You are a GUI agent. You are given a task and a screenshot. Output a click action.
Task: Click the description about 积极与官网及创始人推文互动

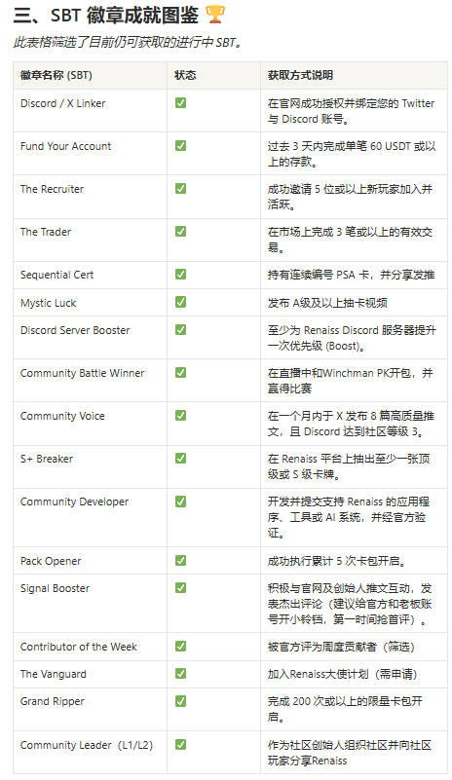click(350, 604)
